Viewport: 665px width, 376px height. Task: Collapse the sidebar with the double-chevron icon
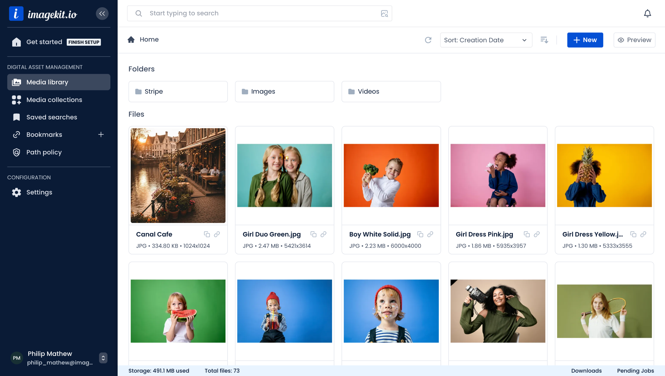(102, 14)
